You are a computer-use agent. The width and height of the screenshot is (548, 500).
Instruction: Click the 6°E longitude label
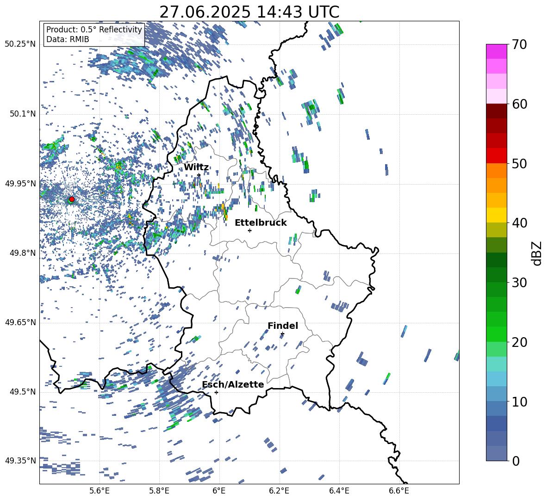(219, 491)
